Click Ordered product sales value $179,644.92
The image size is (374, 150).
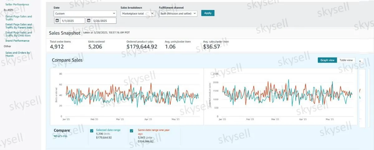tap(142, 47)
